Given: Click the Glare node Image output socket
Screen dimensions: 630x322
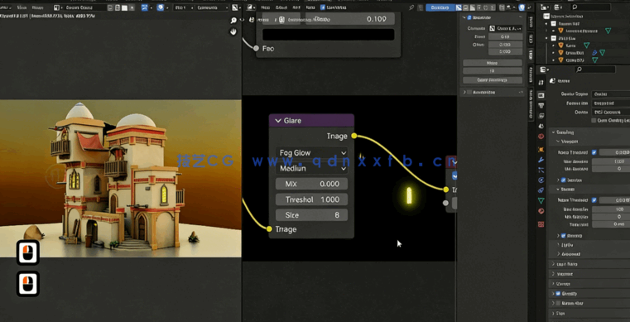Looking at the screenshot, I should 354,136.
